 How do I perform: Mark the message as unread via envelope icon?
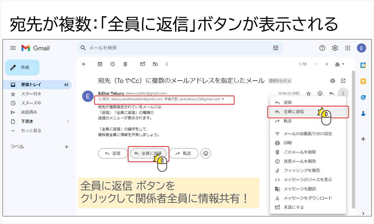[142, 64]
